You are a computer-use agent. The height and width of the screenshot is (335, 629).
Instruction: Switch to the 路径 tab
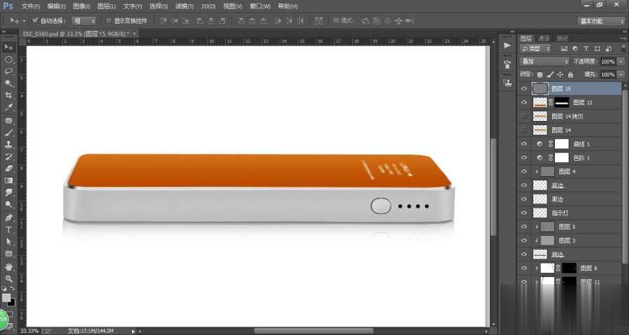(563, 38)
